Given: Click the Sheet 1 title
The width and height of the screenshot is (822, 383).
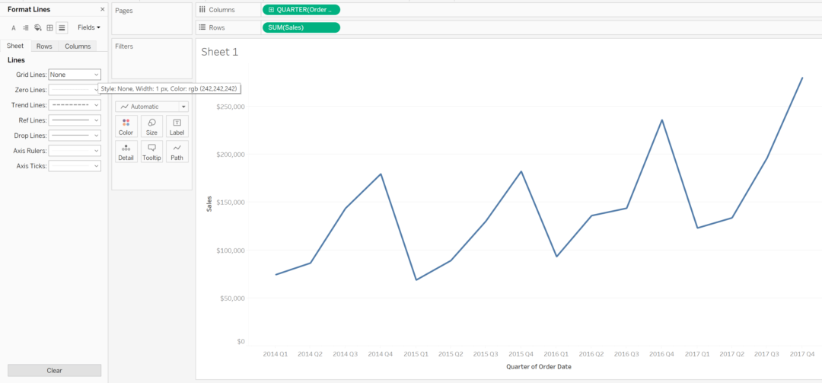Looking at the screenshot, I should pyautogui.click(x=220, y=52).
